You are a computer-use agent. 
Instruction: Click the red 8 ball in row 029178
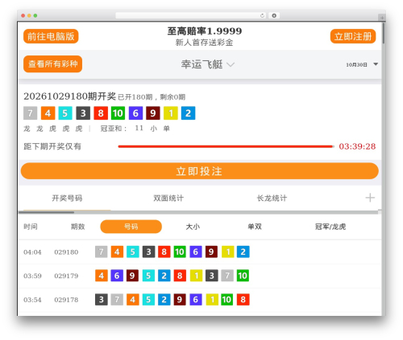tap(243, 300)
